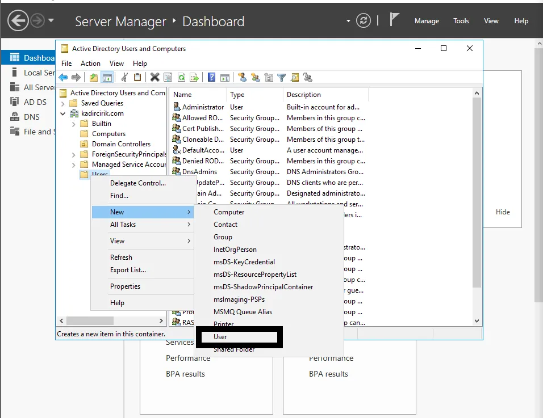
Task: Open the File menu in ADUC
Action: pos(66,64)
